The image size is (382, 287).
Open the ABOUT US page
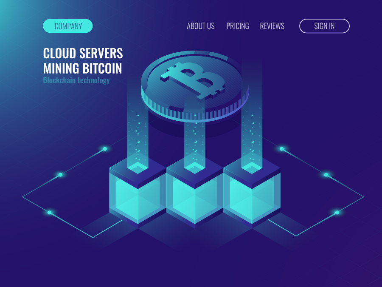click(x=201, y=26)
